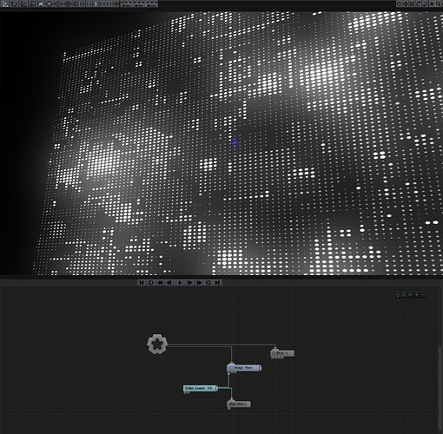Viewport: 443px width, 434px height.
Task: Click the rotate circle tool in top-left toolbar
Action: click(14, 3)
